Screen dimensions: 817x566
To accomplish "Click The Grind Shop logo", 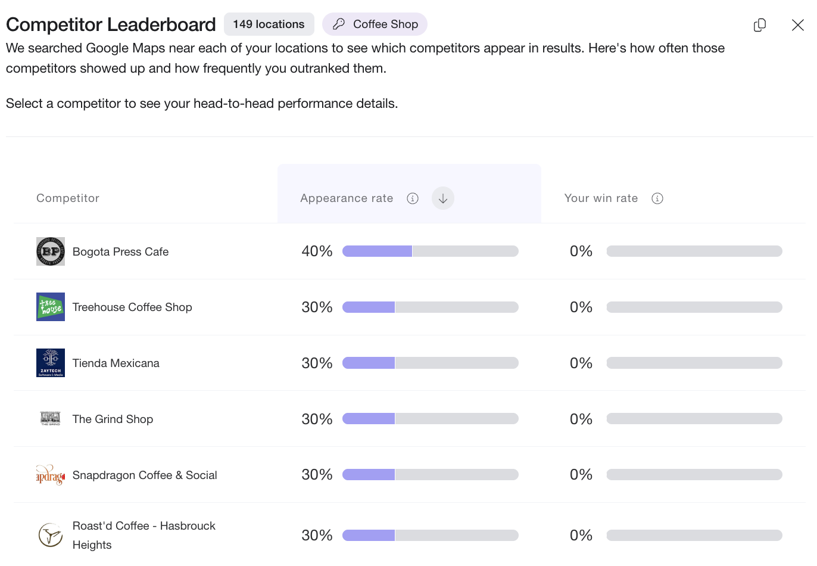I will (x=51, y=419).
